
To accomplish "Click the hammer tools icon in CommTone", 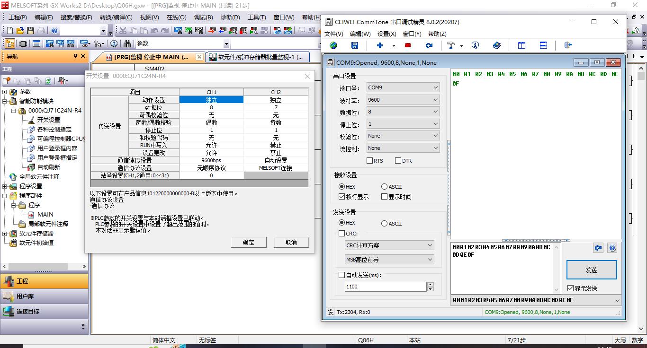I will (x=451, y=45).
